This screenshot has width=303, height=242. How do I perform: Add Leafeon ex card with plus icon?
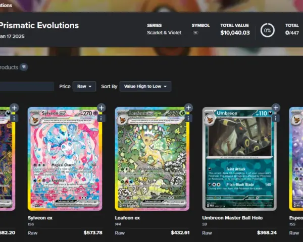[188, 108]
